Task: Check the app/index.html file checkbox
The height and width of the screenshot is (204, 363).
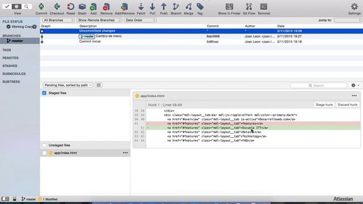Action: (x=44, y=153)
